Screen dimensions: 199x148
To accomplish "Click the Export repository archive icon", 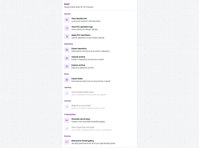I will click(x=67, y=50).
